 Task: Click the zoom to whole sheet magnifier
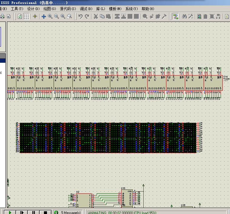coord(63,16)
